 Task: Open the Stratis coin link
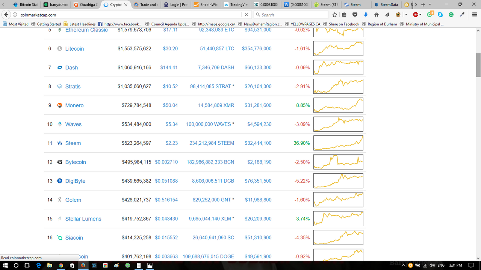pyautogui.click(x=73, y=87)
